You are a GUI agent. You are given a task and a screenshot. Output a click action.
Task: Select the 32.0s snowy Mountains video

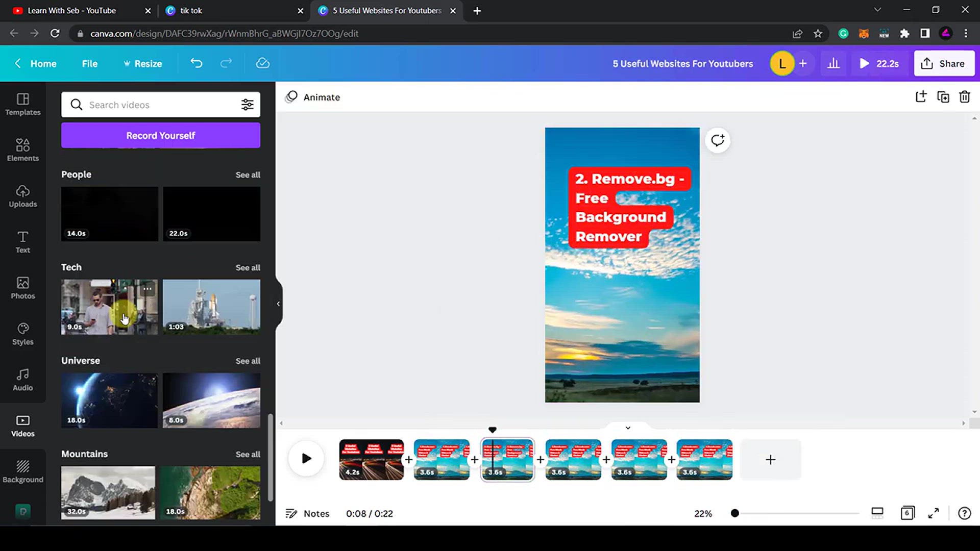108,492
